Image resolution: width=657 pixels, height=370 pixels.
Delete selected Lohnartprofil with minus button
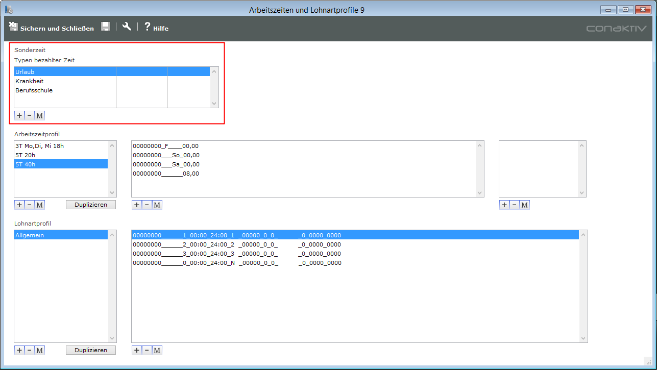pyautogui.click(x=29, y=351)
